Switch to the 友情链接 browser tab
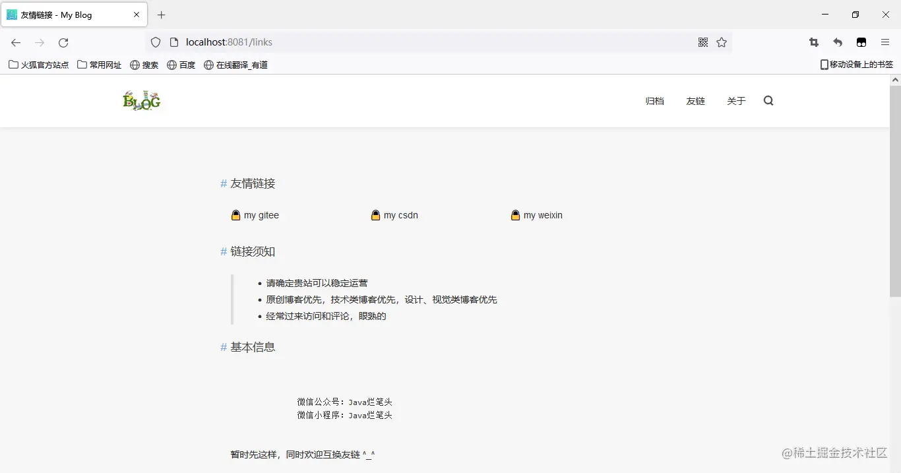The image size is (901, 473). pyautogui.click(x=66, y=15)
